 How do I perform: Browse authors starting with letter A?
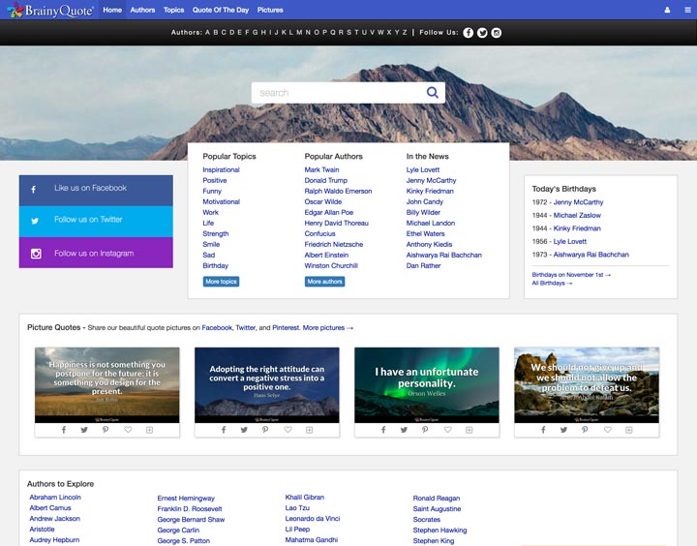[207, 33]
